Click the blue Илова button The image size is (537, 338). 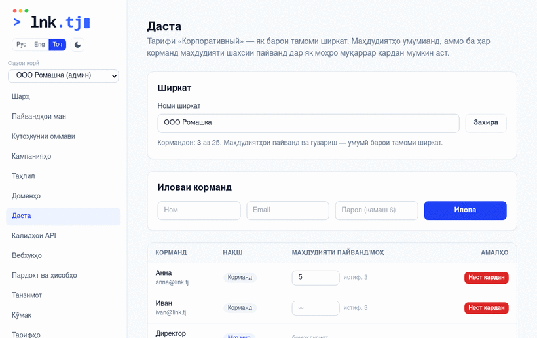(465, 210)
